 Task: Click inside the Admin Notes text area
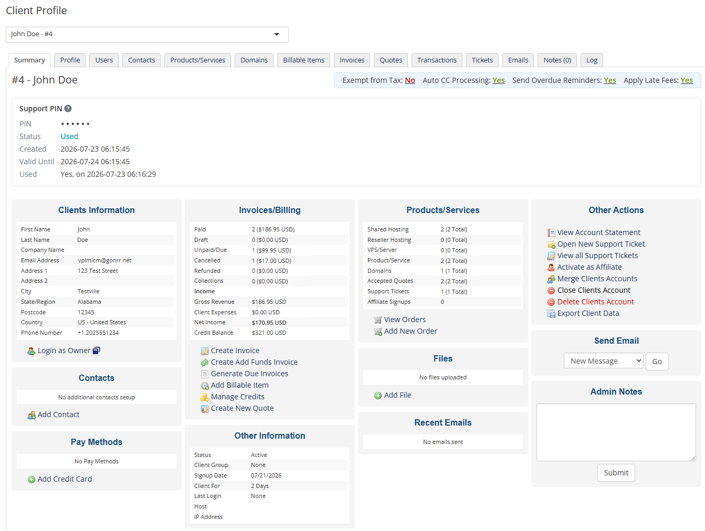pos(616,432)
